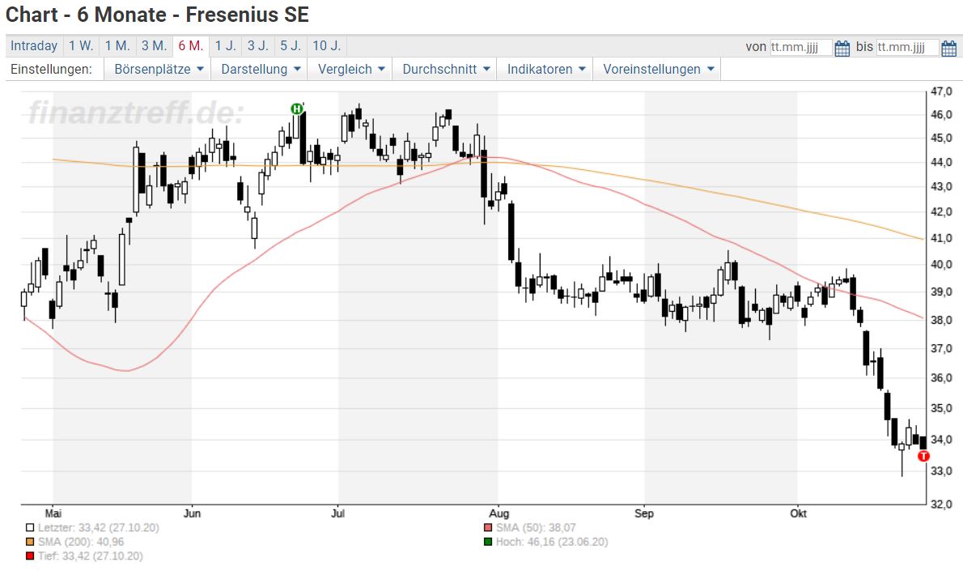Focus the 'von' start date input field
Viewport: 963px width, 575px height.
point(801,47)
